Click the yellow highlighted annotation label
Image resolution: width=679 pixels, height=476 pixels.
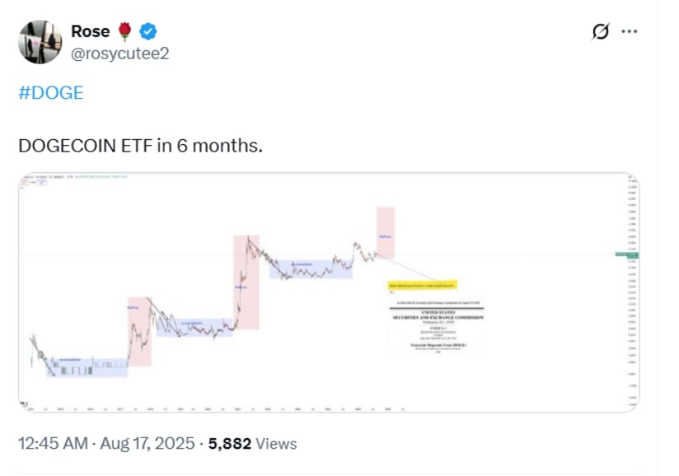coord(422,285)
